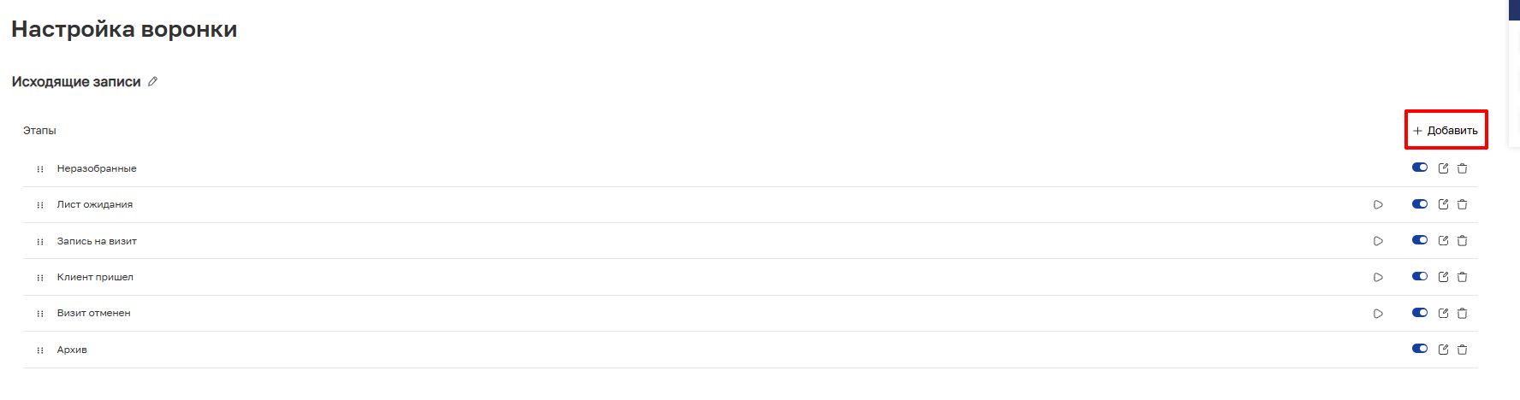Click the Лист ожидания stage name
The image size is (1520, 400).
(95, 205)
